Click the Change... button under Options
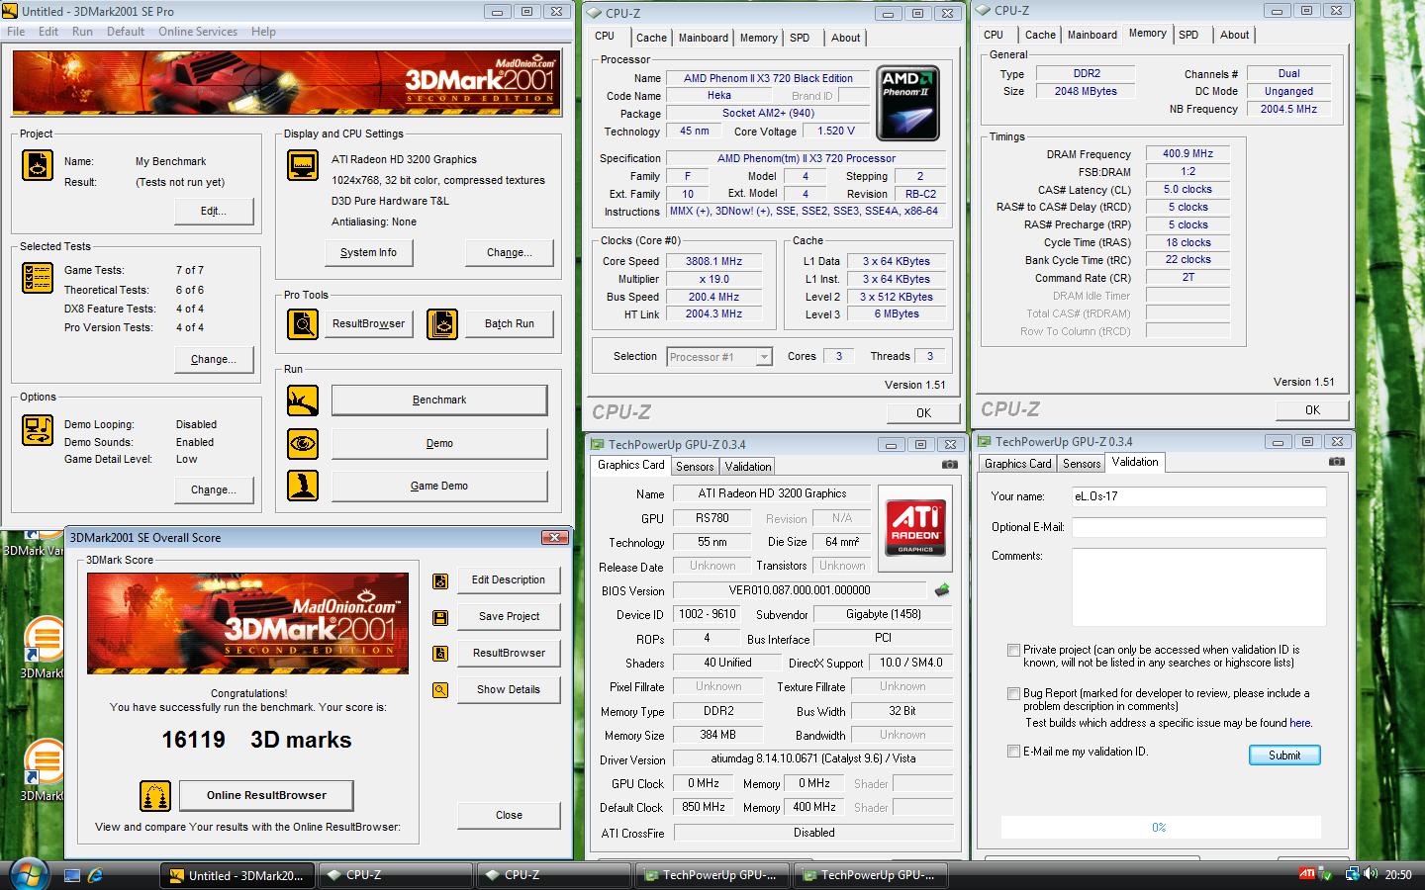 213,489
